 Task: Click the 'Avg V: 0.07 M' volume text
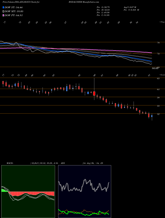130,7
